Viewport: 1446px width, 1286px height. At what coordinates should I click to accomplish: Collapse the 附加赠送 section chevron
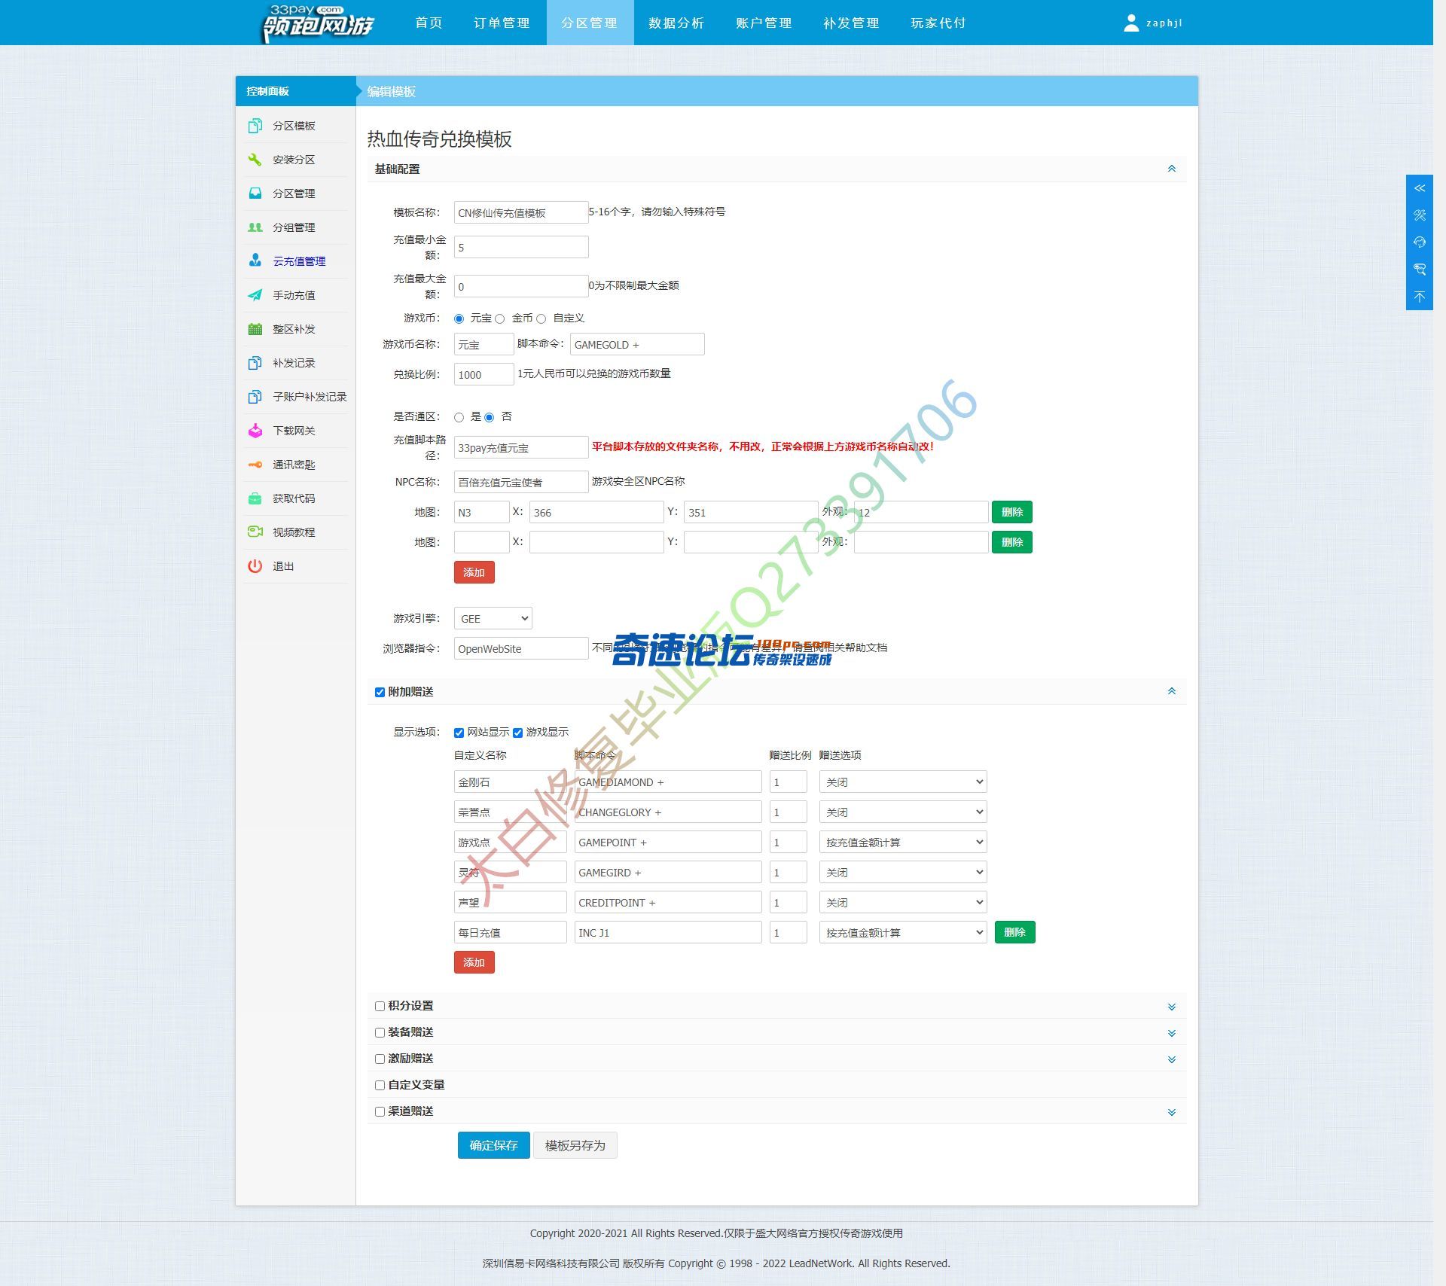pos(1172,691)
